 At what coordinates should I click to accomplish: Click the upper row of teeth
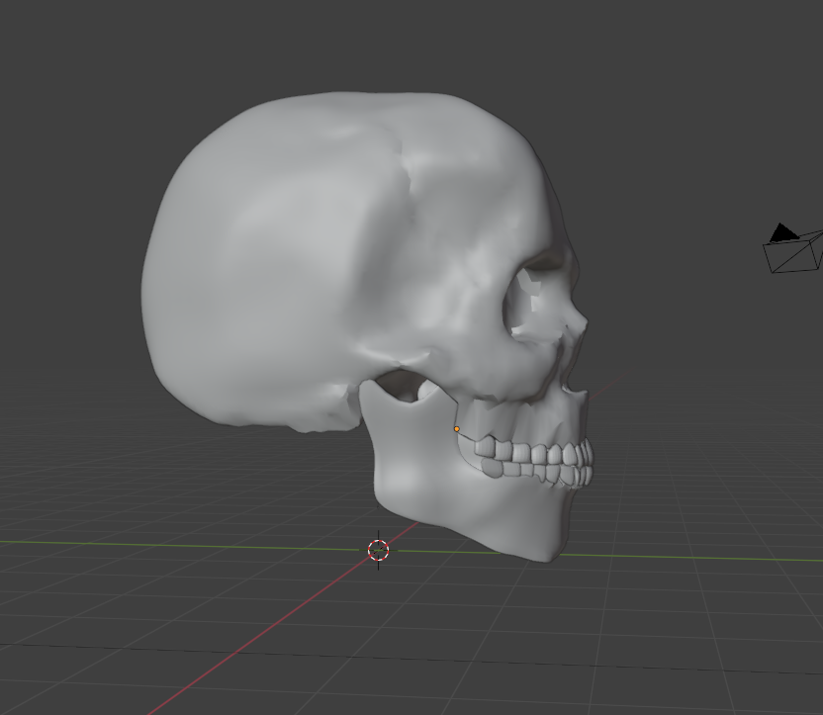[539, 454]
